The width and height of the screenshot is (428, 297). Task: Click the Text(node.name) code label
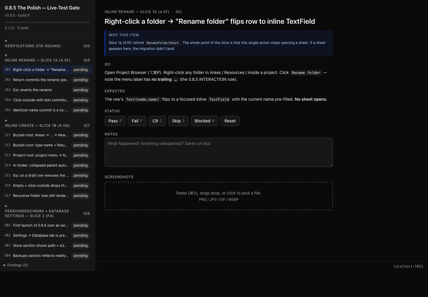[x=143, y=99]
